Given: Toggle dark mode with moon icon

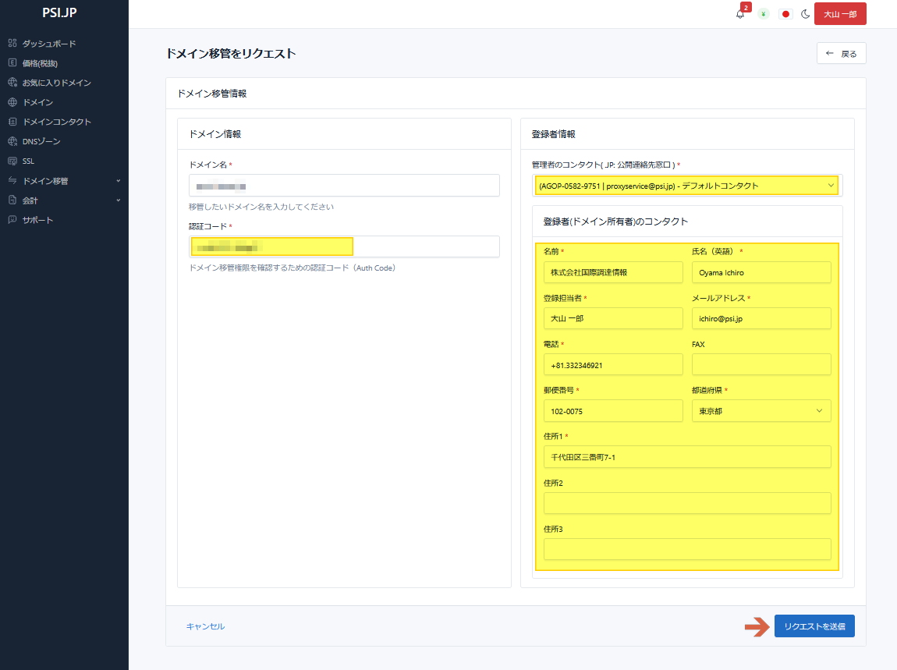Looking at the screenshot, I should tap(806, 14).
